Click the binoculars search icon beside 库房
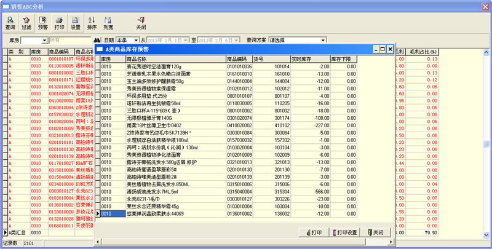 coord(97,41)
